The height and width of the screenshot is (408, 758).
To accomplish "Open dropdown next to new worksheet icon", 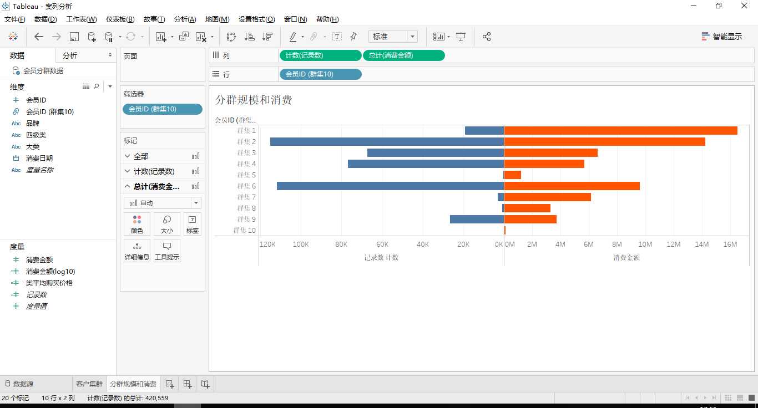I will tap(172, 37).
